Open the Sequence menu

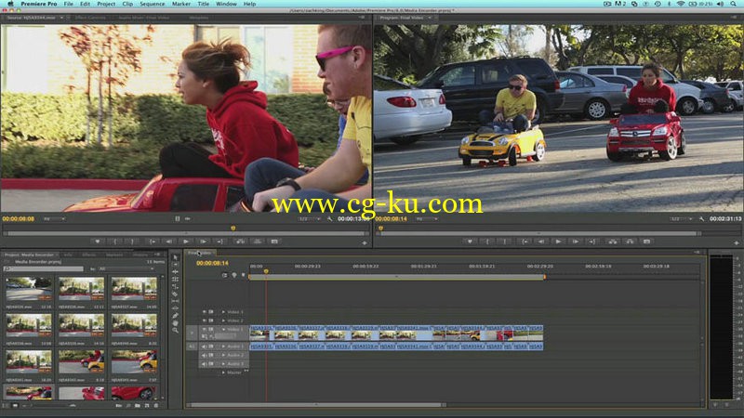[x=153, y=4]
